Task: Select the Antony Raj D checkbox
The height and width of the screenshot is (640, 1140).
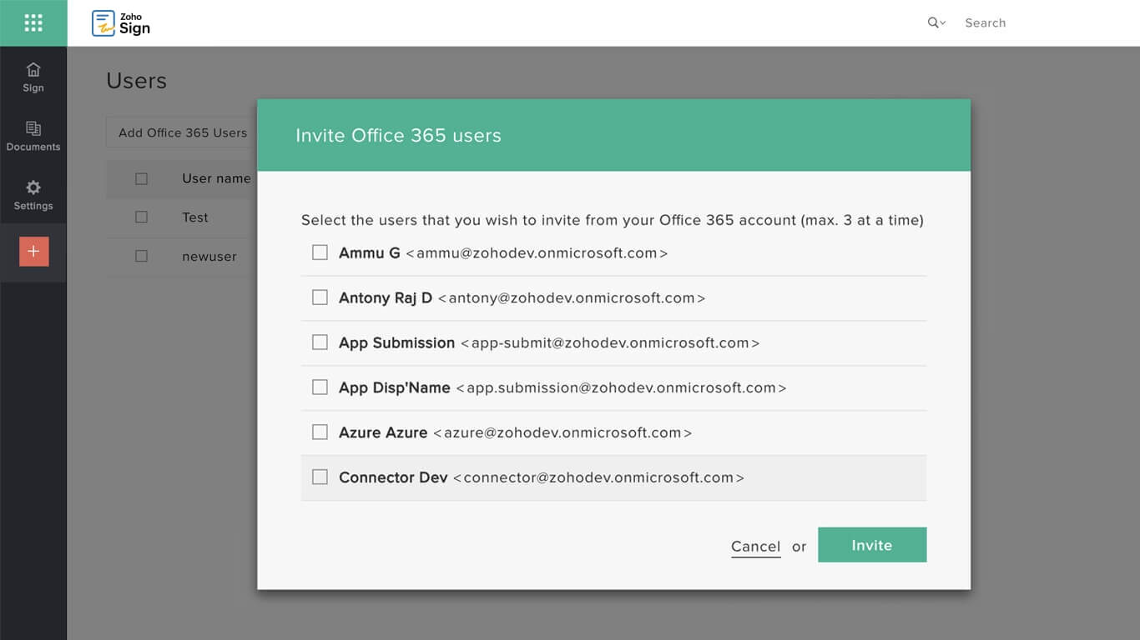Action: click(320, 297)
